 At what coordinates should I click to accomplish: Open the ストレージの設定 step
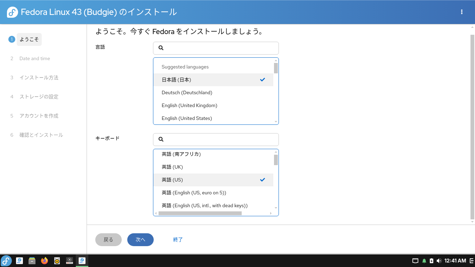click(x=39, y=97)
